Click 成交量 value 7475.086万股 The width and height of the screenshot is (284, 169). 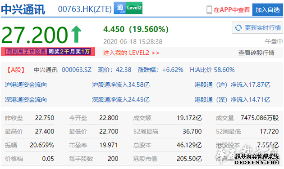pyautogui.click(x=260, y=118)
